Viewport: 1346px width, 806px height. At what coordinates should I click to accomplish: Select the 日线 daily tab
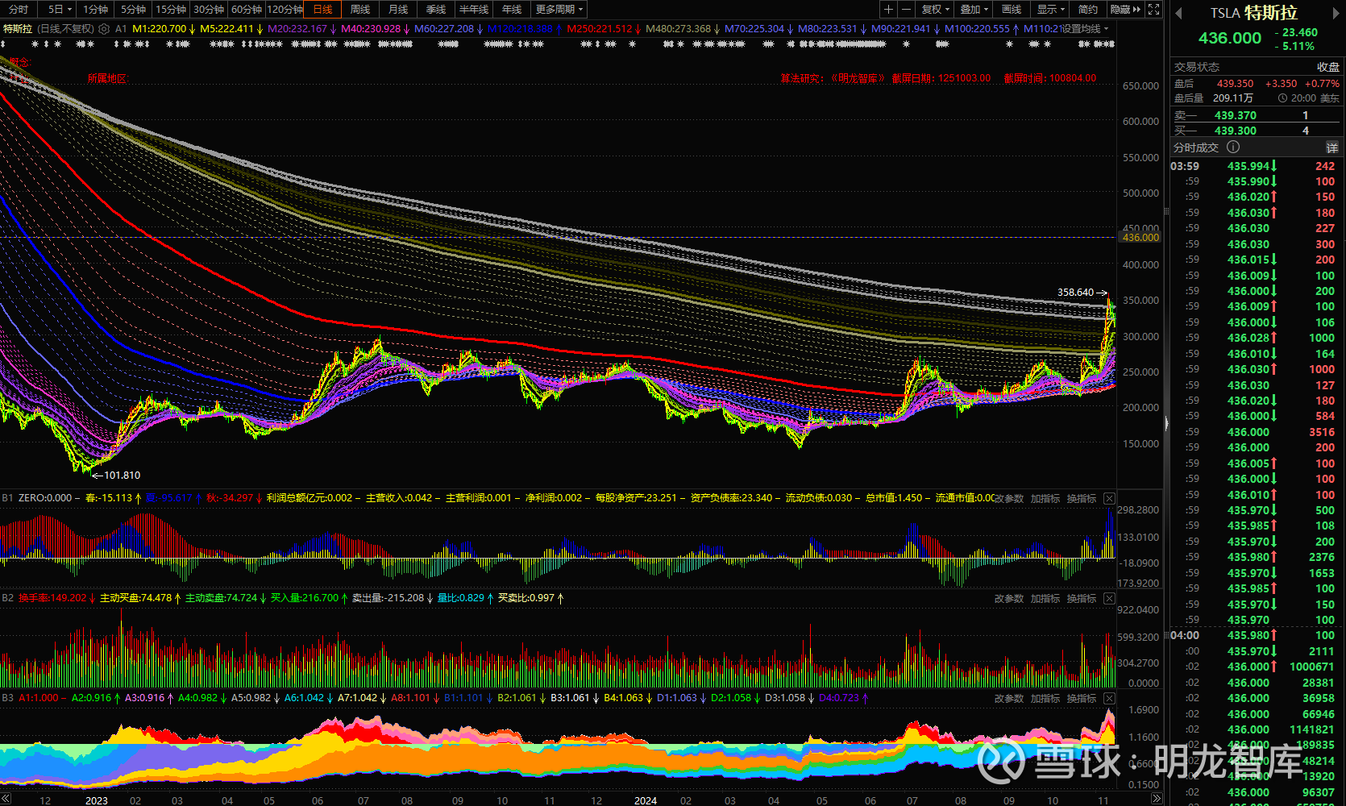[x=322, y=10]
